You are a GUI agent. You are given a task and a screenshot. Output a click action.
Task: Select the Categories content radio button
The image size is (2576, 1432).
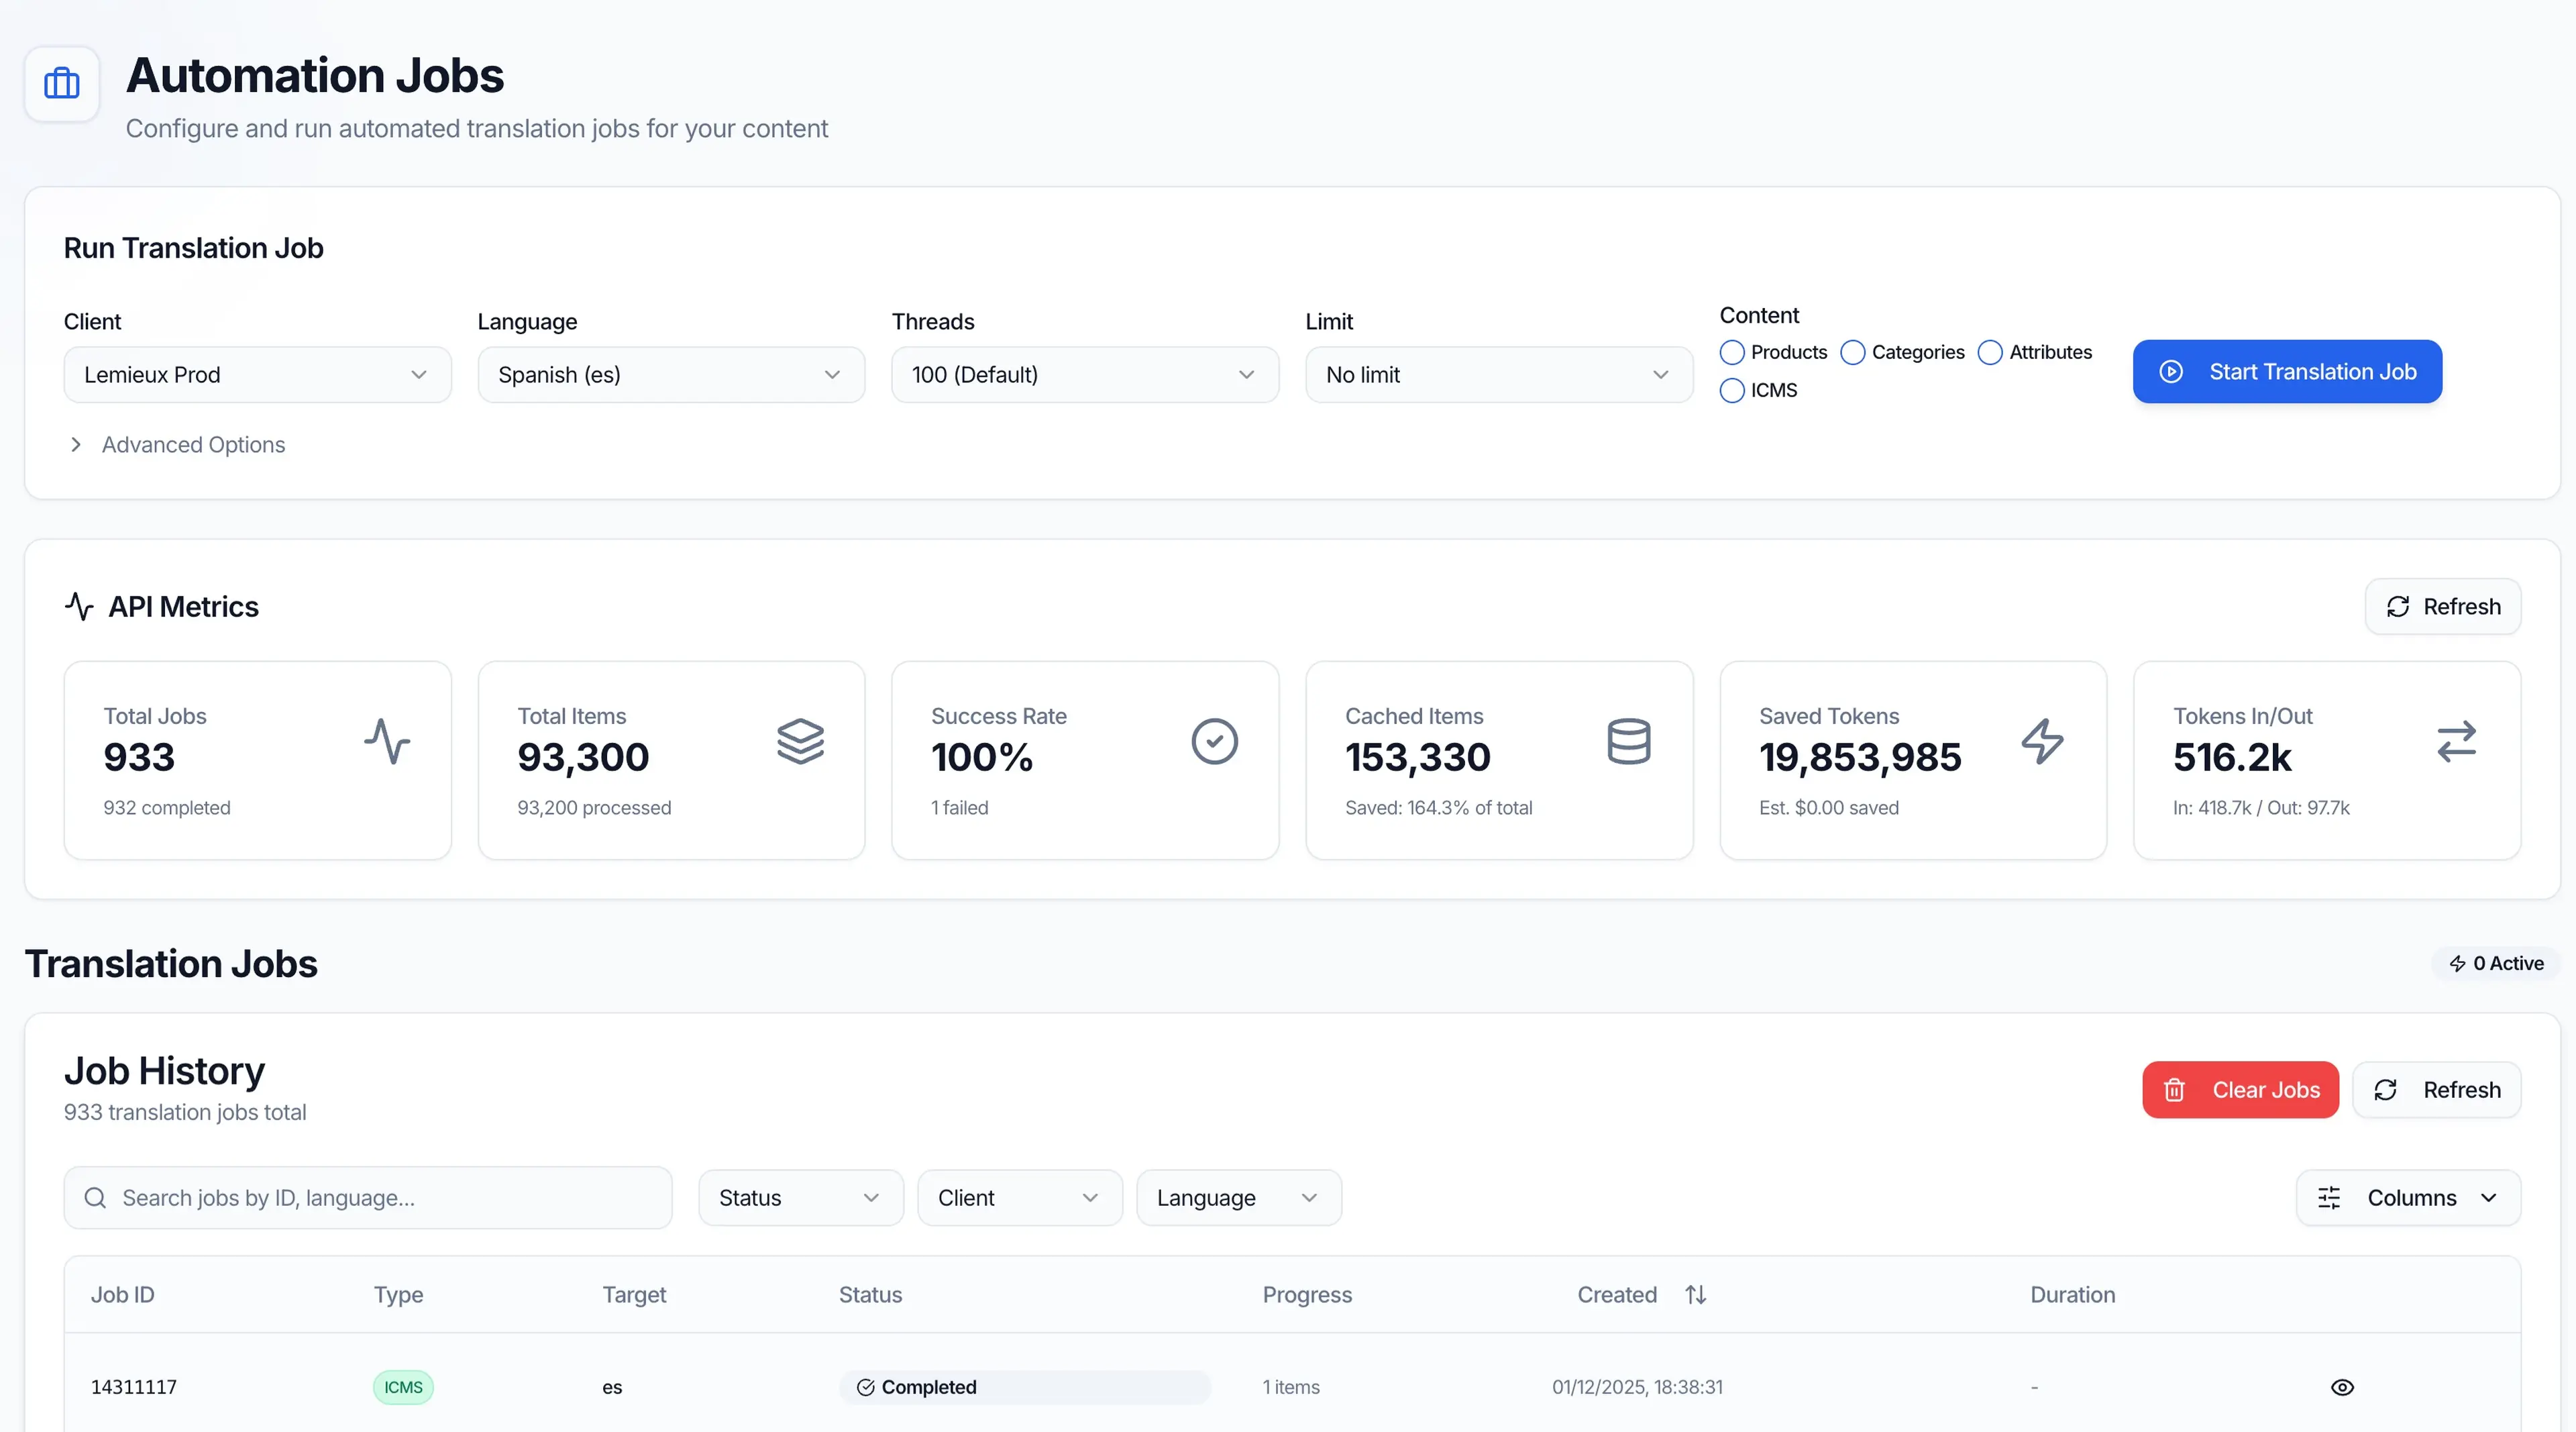pyautogui.click(x=1853, y=353)
